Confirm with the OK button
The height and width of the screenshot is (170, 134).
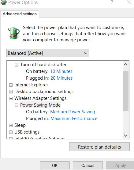tap(55, 165)
